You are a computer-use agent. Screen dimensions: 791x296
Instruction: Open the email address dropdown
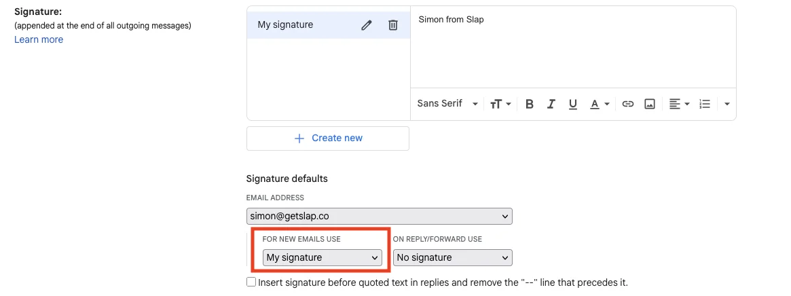379,217
